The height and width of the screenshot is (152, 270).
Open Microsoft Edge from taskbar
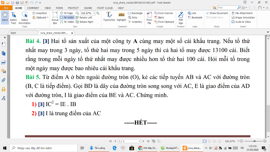point(114,148)
